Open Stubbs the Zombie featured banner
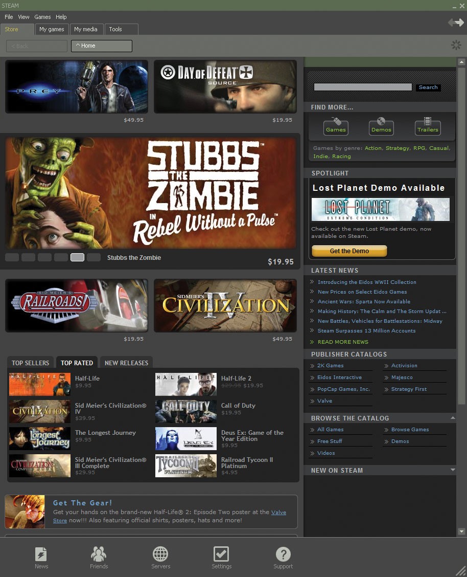The image size is (467, 577). coord(151,193)
